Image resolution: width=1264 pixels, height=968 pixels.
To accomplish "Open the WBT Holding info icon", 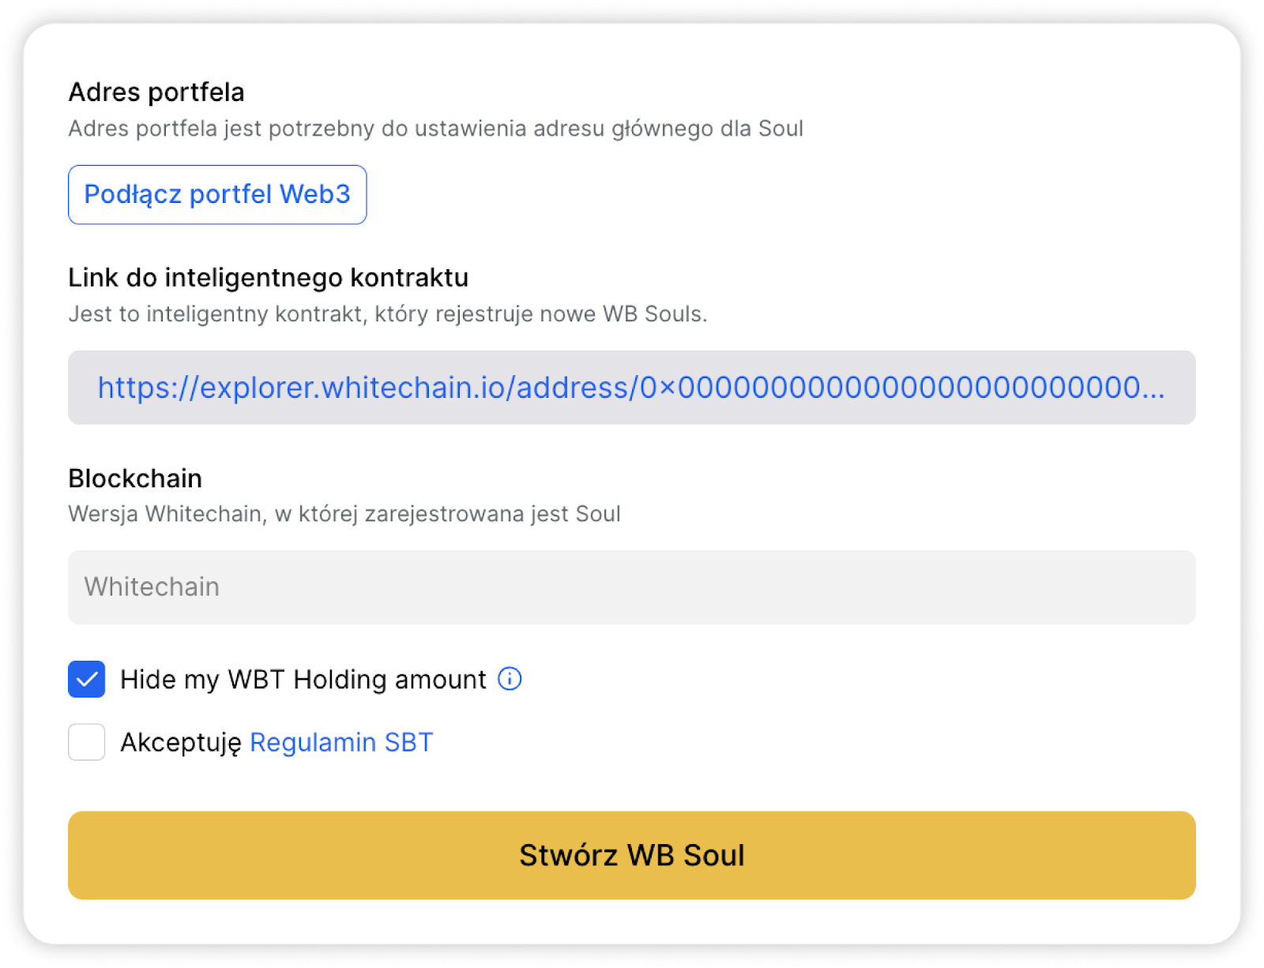I will [x=510, y=679].
